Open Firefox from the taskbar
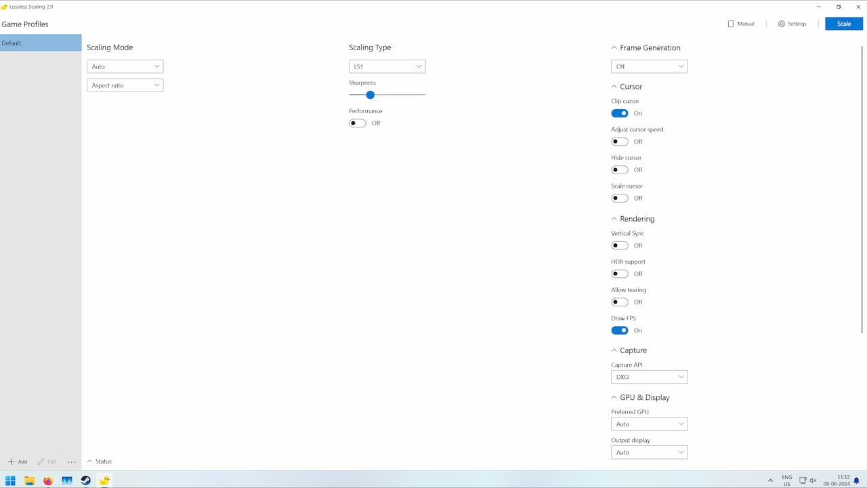Screen dimensions: 867x488 coord(47,481)
